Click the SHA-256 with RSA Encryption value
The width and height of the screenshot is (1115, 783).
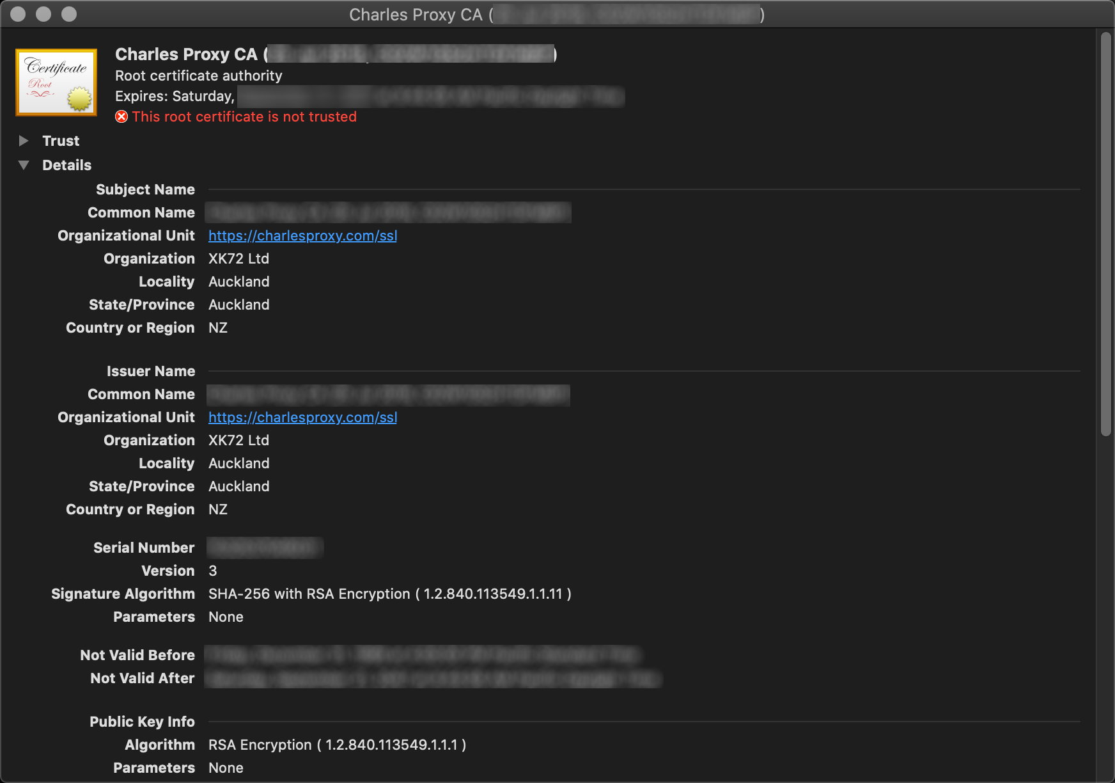pyautogui.click(x=390, y=594)
